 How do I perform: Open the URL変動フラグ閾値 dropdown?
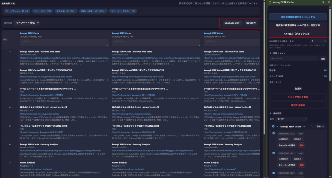pyautogui.click(x=318, y=41)
